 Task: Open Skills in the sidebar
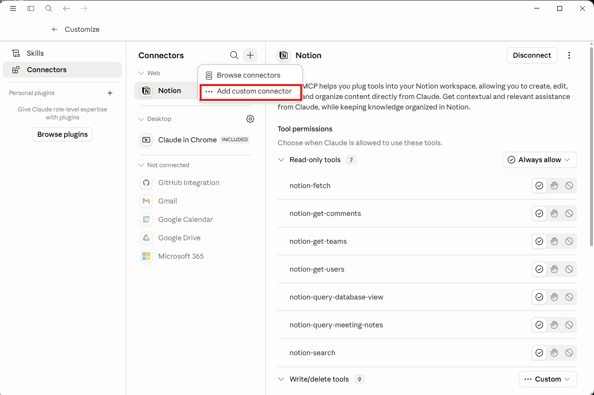[x=63, y=53]
